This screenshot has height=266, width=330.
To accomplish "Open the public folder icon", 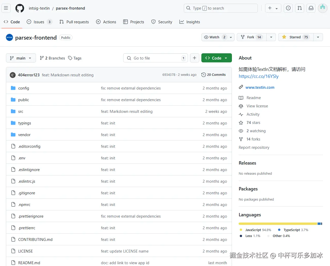I will [x=13, y=100].
